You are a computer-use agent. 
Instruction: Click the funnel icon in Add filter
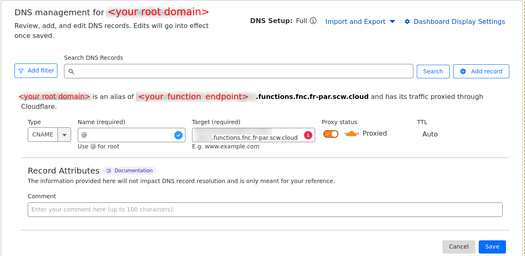click(x=21, y=71)
